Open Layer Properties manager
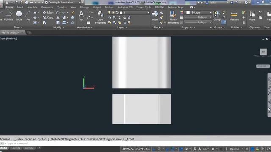This screenshot has width=271, height=152. tap(100, 17)
